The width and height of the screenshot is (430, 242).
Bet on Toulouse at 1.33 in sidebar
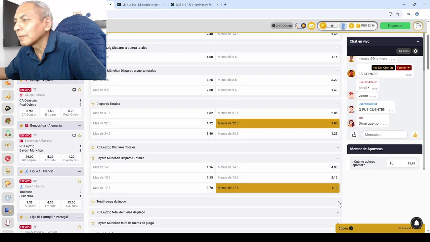(x=30, y=204)
